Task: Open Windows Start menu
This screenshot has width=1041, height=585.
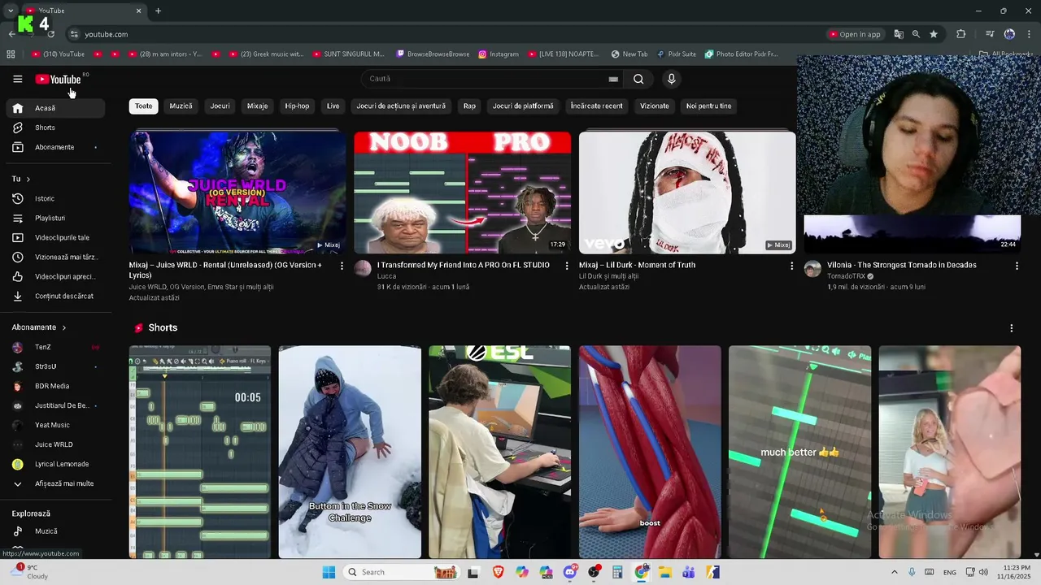Action: click(x=329, y=572)
